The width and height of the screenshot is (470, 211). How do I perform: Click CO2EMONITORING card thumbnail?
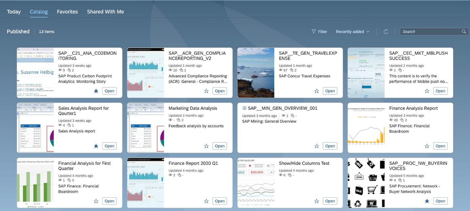(x=35, y=73)
